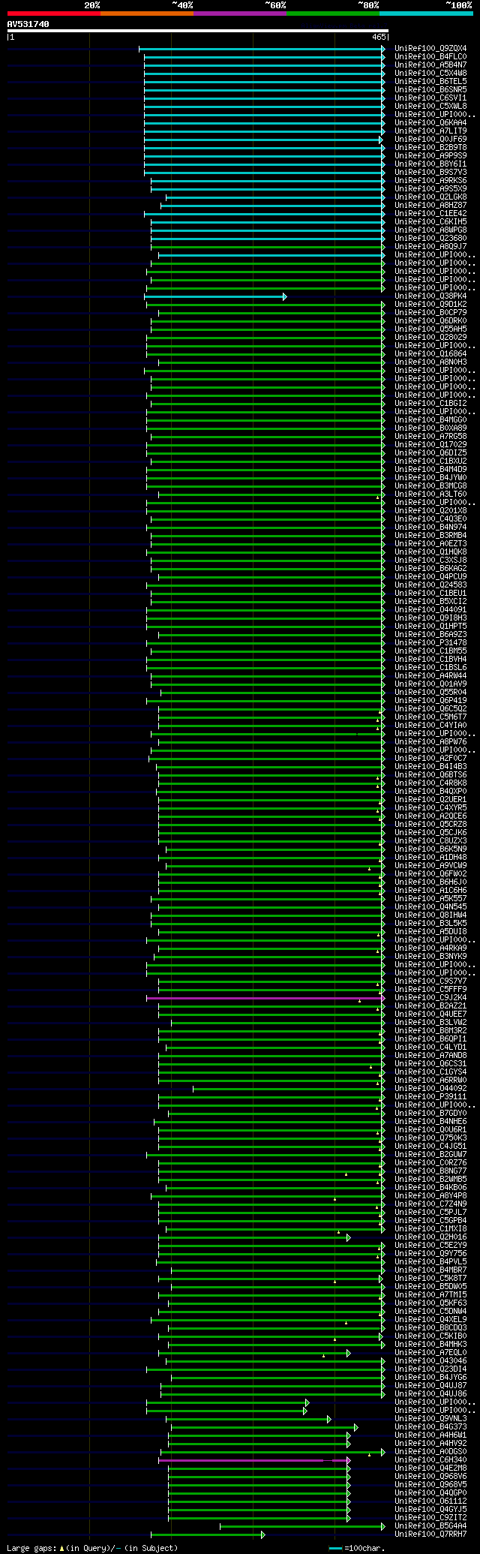Open hit UniRef100_B6TEL5
480x1554 pixels.
(430, 82)
